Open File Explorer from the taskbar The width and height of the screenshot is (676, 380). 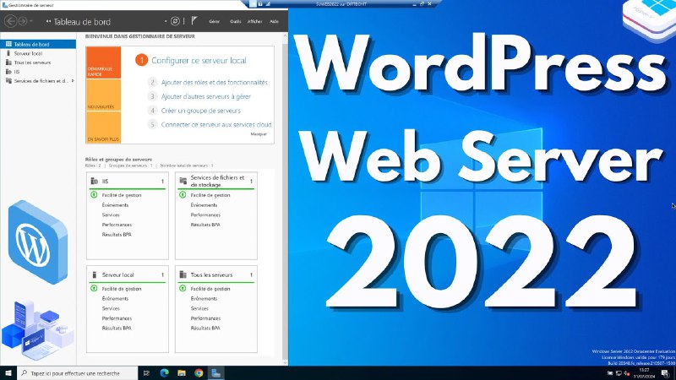(x=182, y=373)
